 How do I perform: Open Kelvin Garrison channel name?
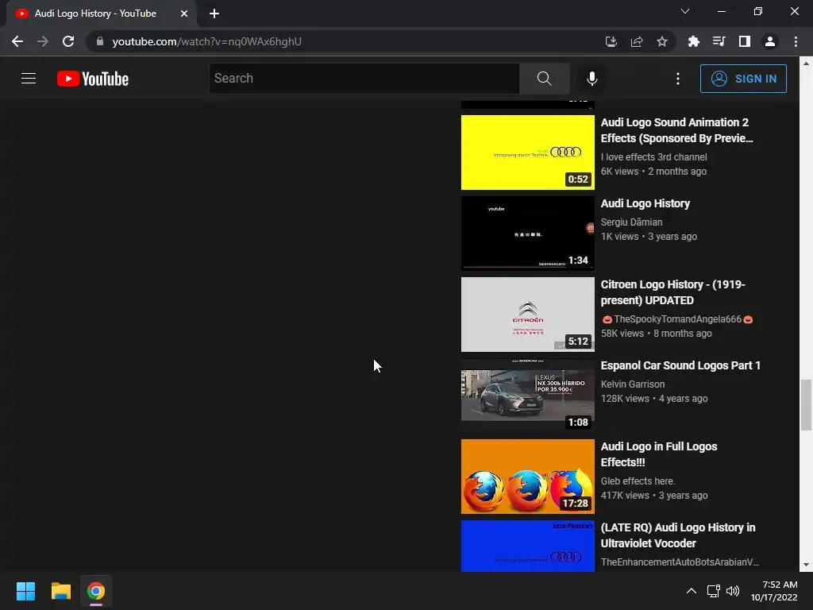pos(632,384)
